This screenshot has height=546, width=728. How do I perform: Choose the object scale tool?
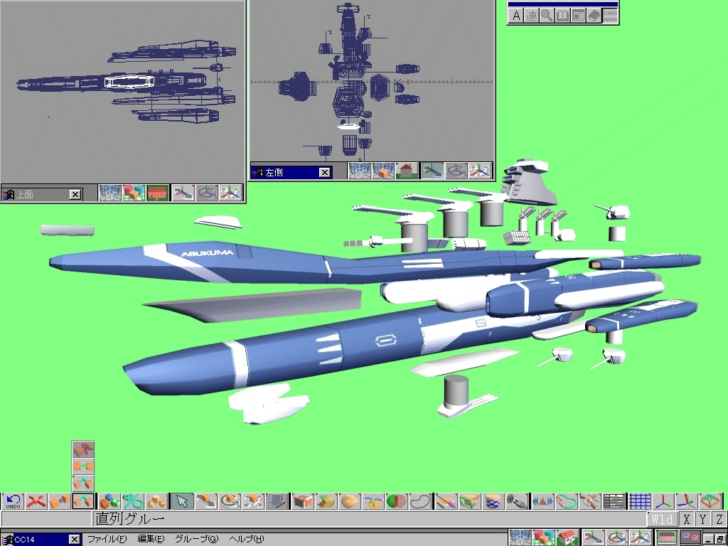(254, 501)
